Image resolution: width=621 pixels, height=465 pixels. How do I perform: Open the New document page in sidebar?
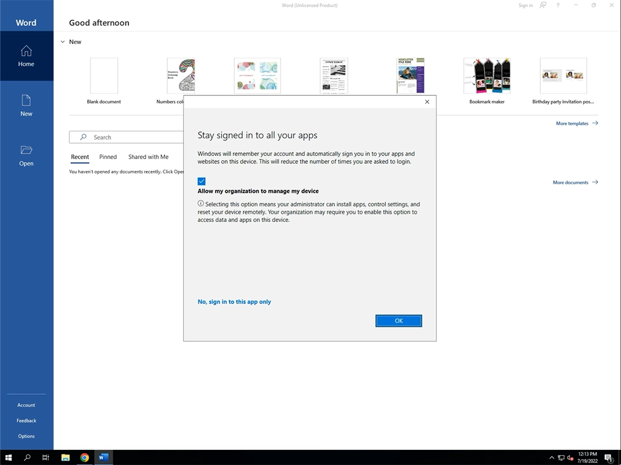pyautogui.click(x=26, y=105)
